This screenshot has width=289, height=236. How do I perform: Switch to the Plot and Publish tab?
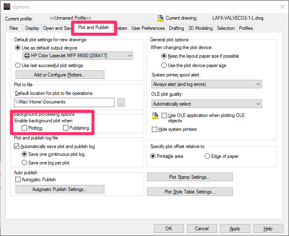coord(94,28)
